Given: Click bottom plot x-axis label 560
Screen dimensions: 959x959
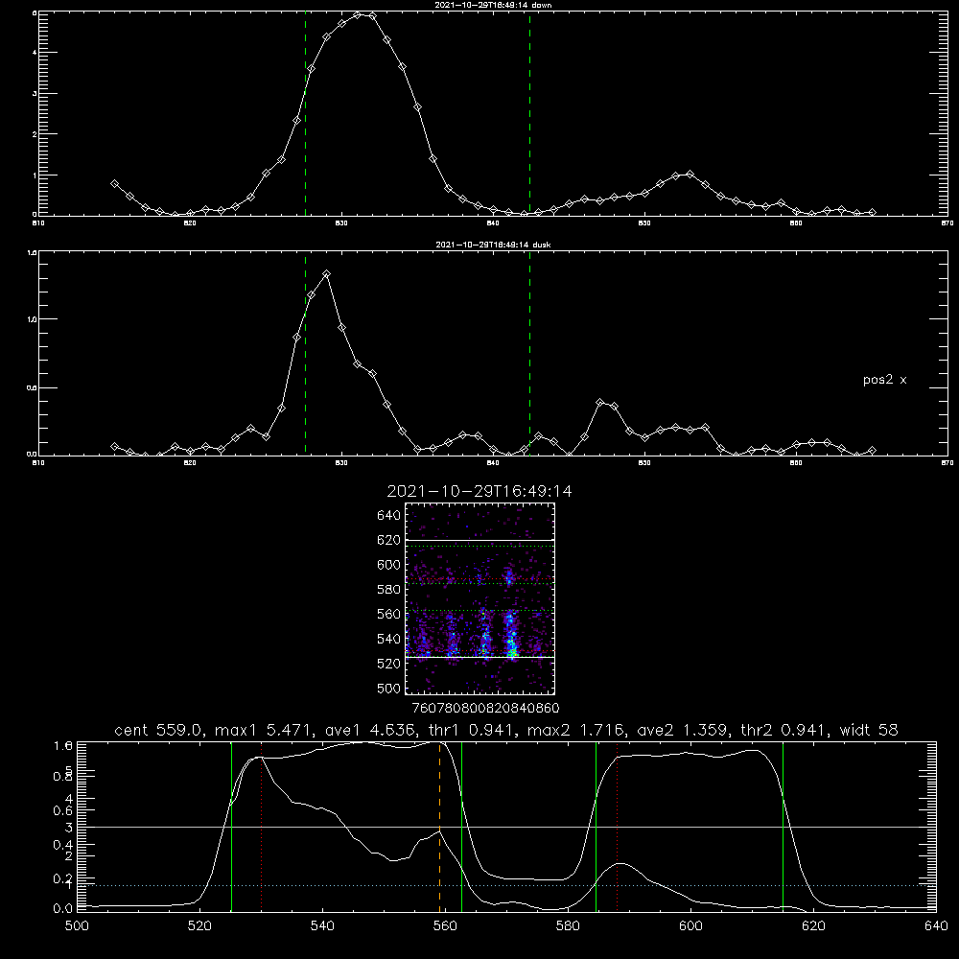Looking at the screenshot, I should click(x=445, y=926).
